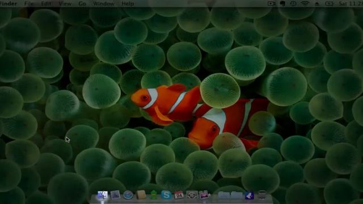
Task: Open the File menu
Action: [x=29, y=3]
